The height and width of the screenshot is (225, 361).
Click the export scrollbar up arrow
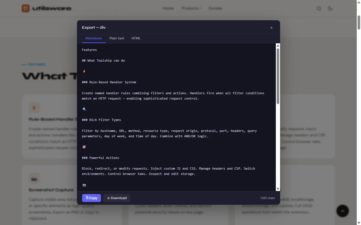click(278, 46)
